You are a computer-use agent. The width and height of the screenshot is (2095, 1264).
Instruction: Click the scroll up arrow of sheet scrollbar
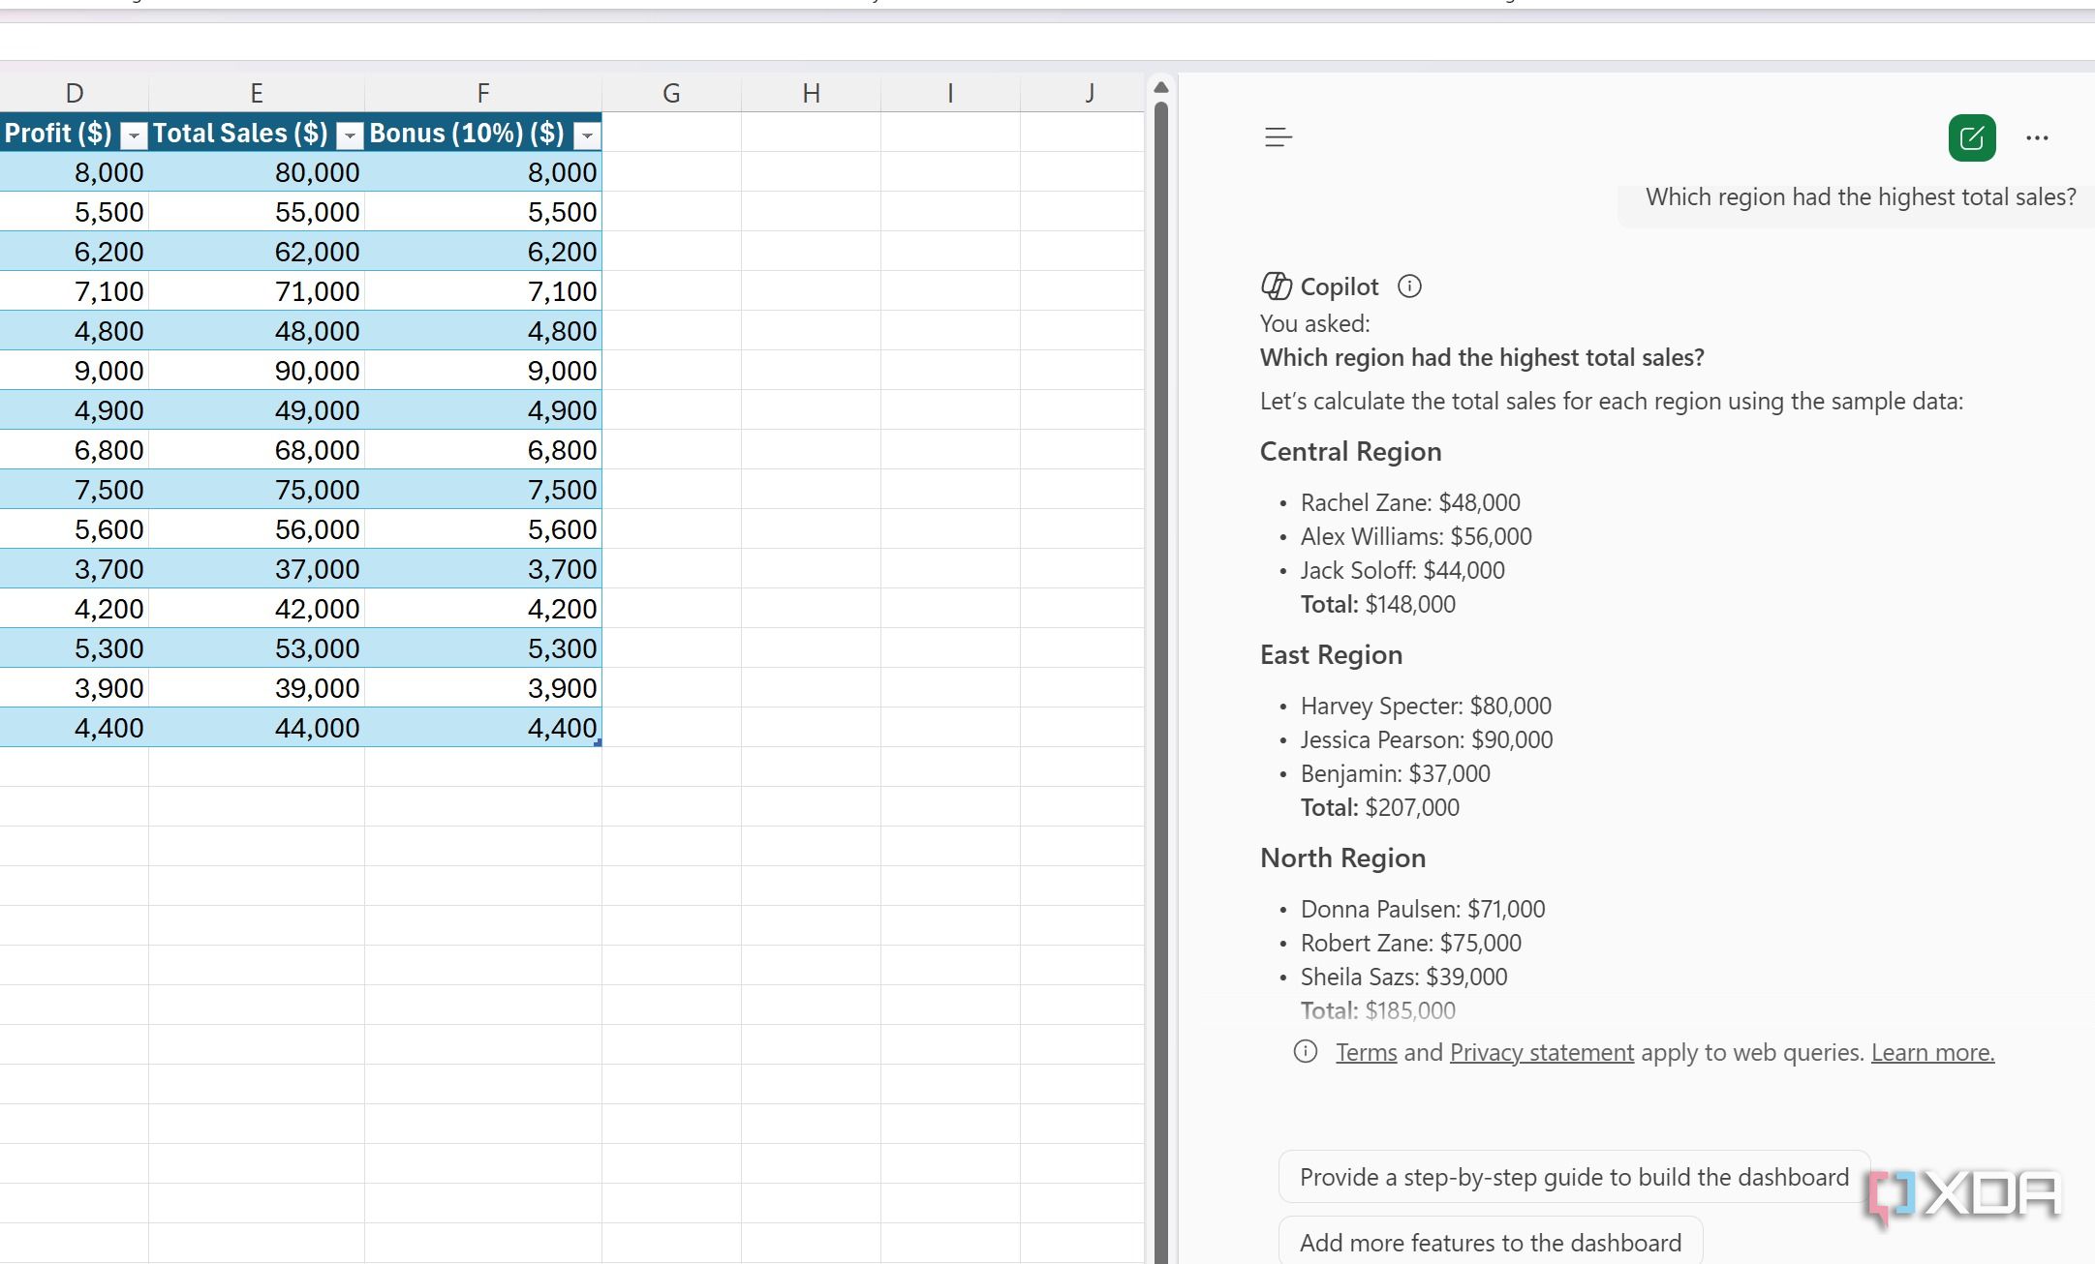tap(1161, 88)
